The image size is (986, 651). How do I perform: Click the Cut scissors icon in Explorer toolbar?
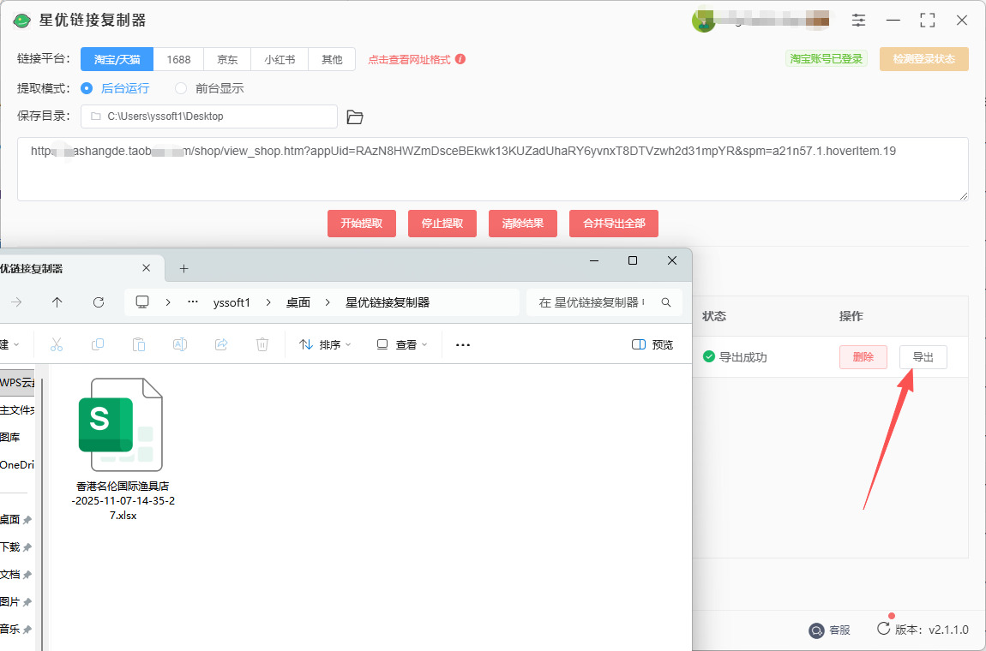tap(56, 344)
